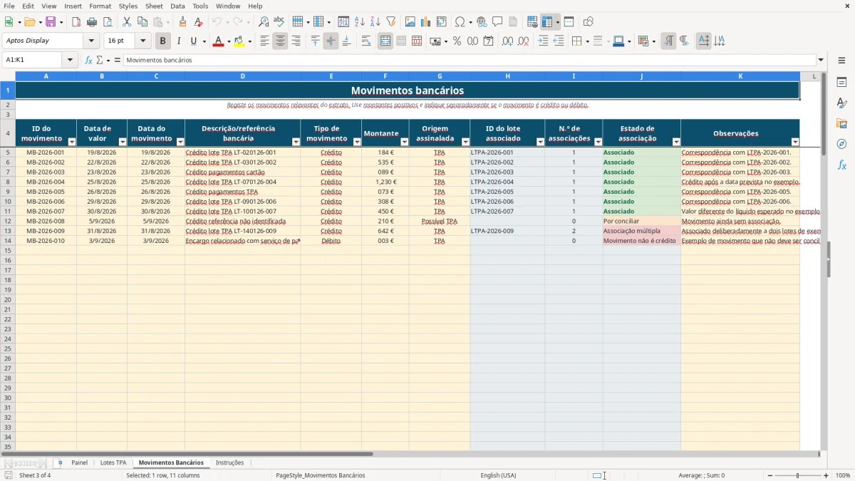Screen dimensions: 855x481
Task: Open the filter dropdown for Tipo de movimento
Action: [x=357, y=142]
